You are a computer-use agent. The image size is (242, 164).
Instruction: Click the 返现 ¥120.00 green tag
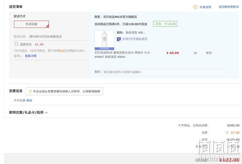click(165, 24)
